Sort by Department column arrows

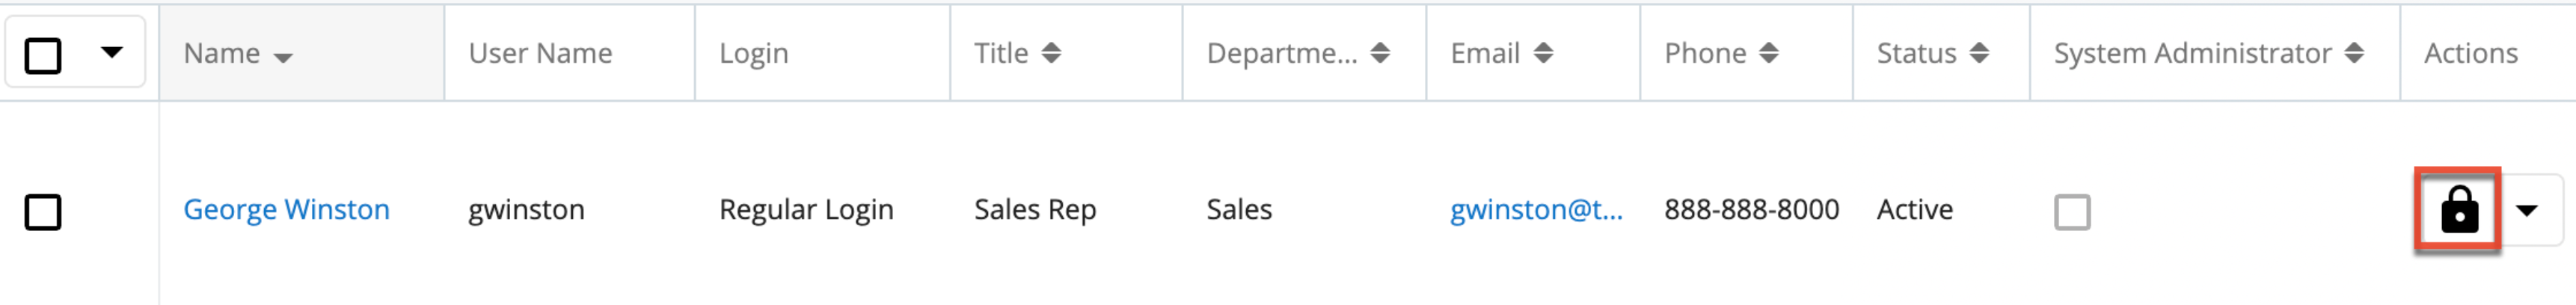[1380, 53]
